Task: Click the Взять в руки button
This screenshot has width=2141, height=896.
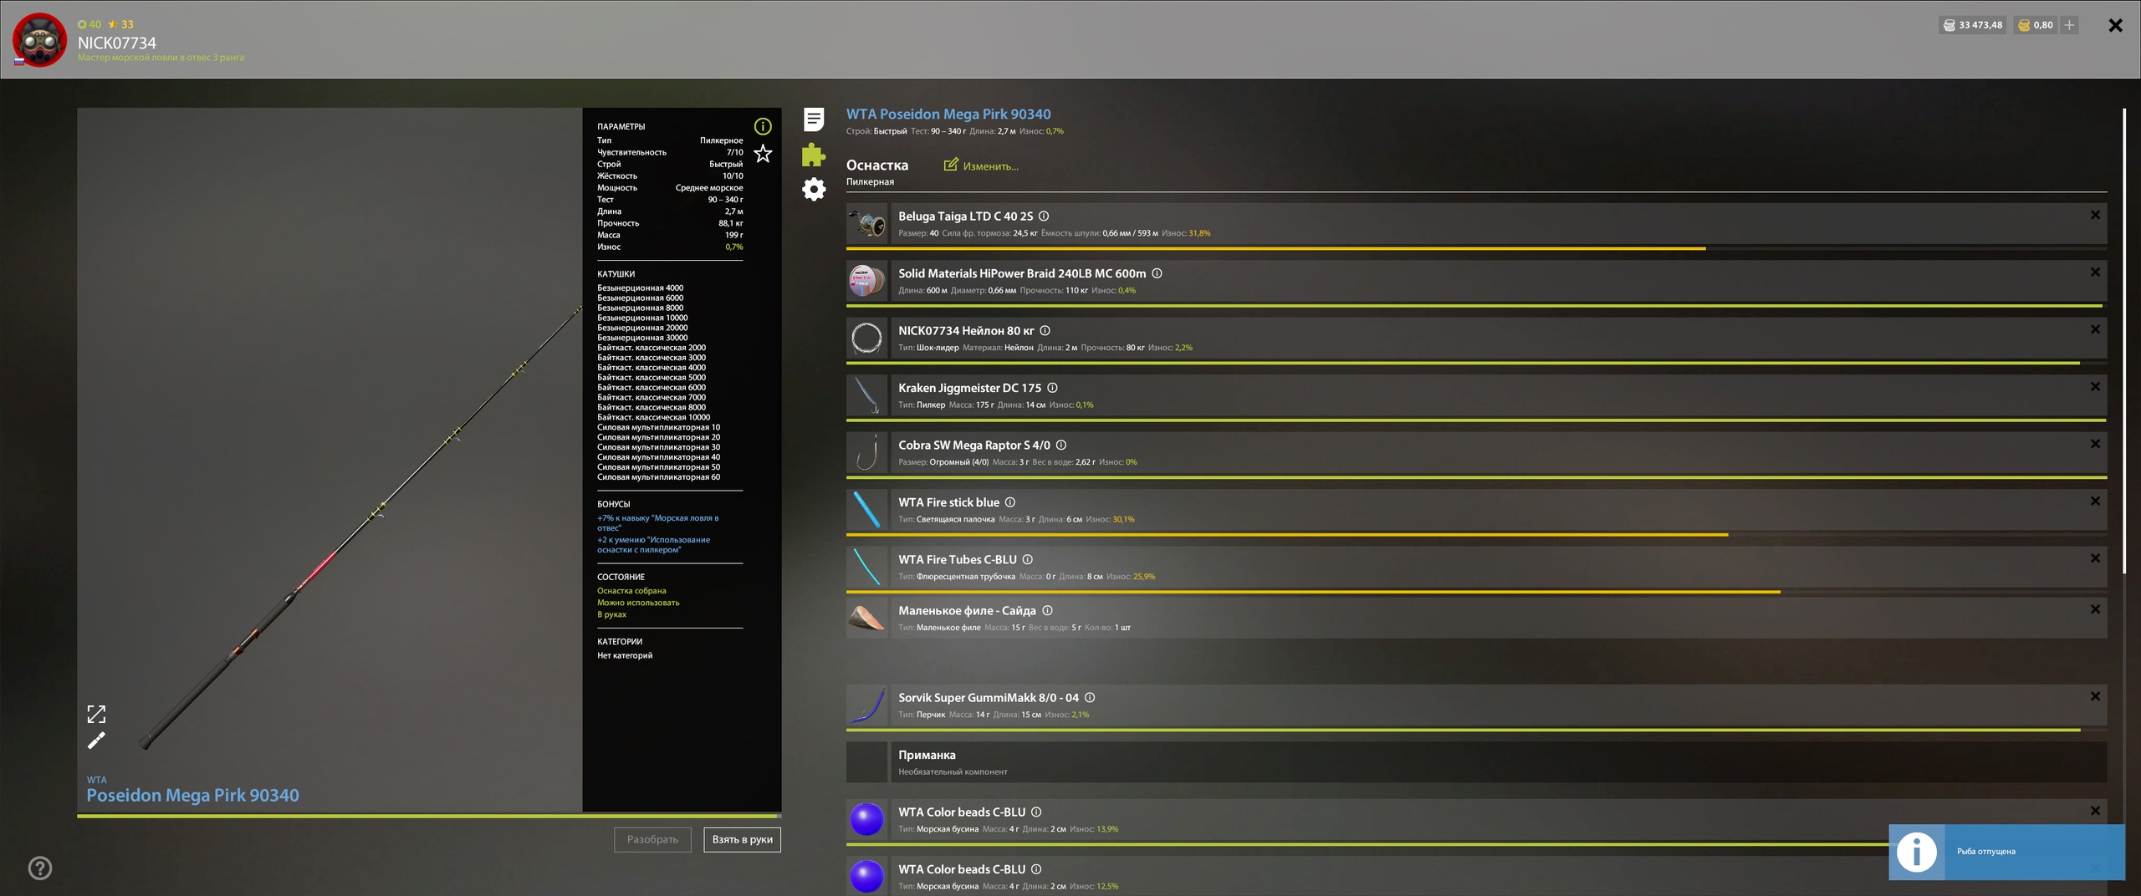Action: pos(742,839)
